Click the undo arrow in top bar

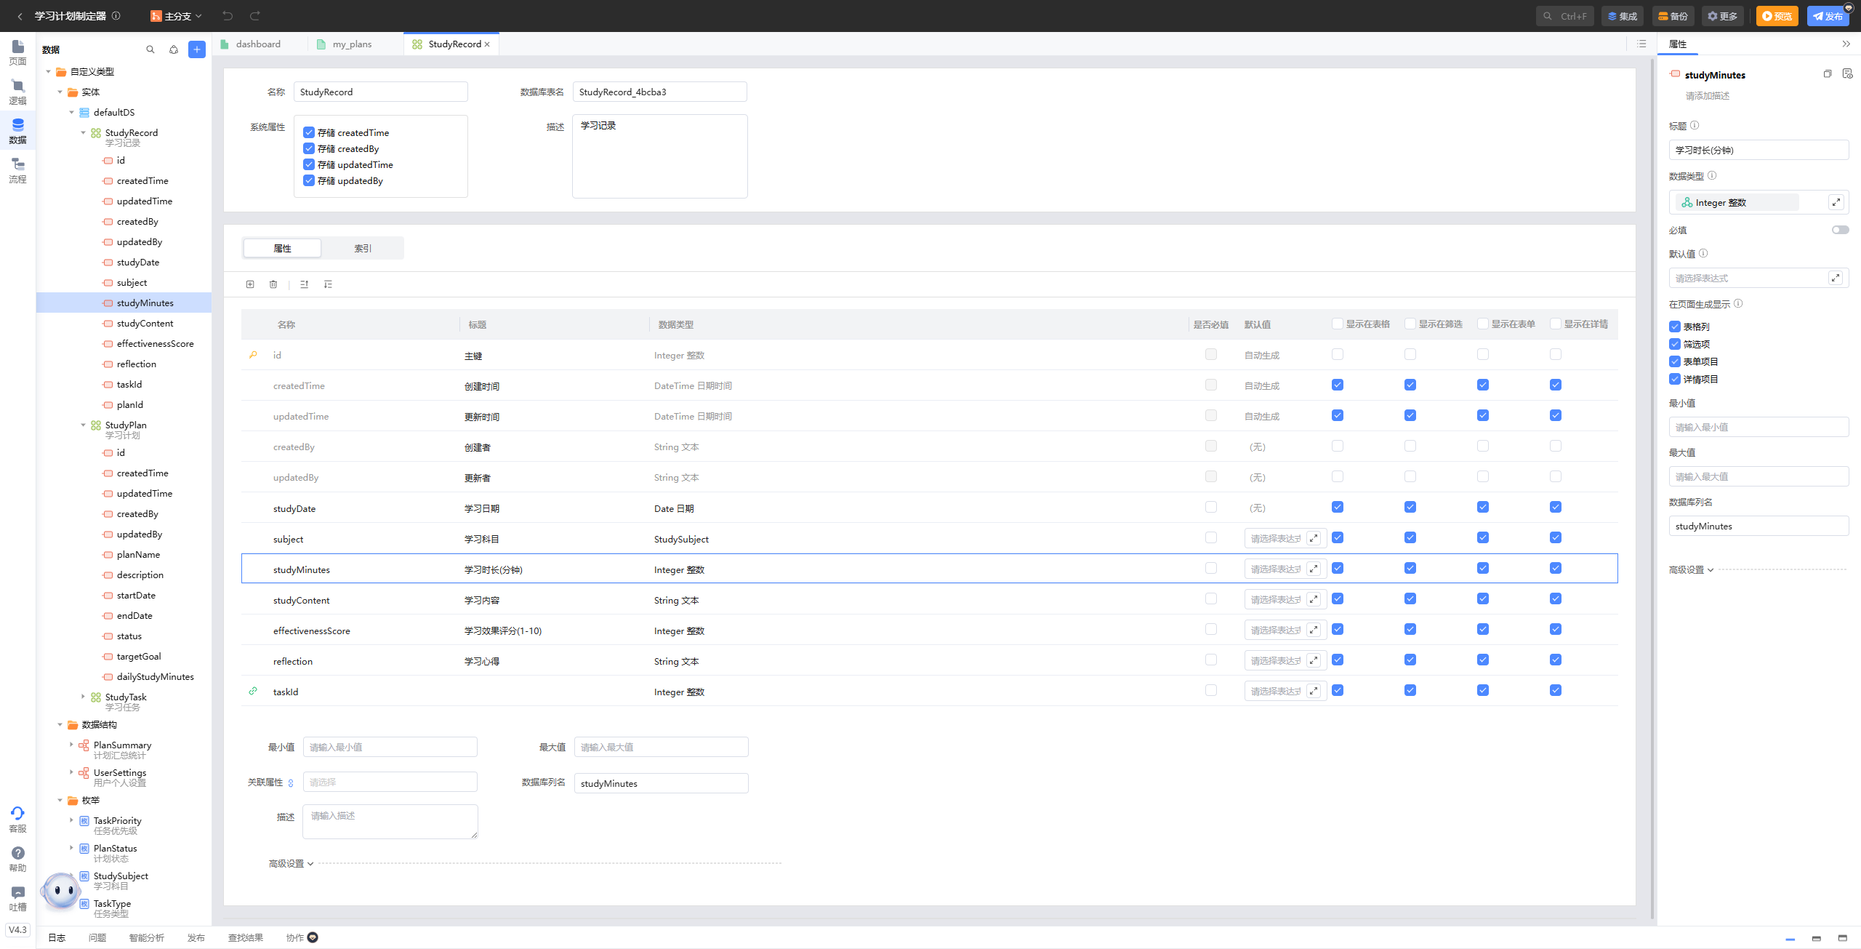[x=228, y=15]
